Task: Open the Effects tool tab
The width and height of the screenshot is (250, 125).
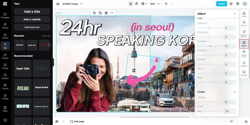Action: click(x=244, y=24)
